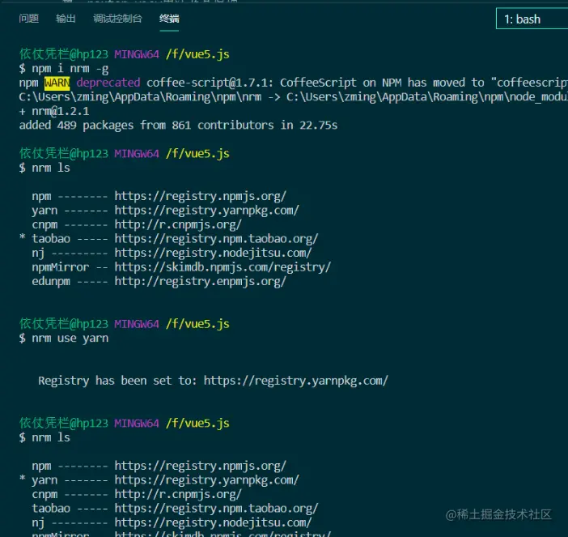
Task: Click http://registry.enpmjs.org/ edunpm row
Action: coord(159,281)
